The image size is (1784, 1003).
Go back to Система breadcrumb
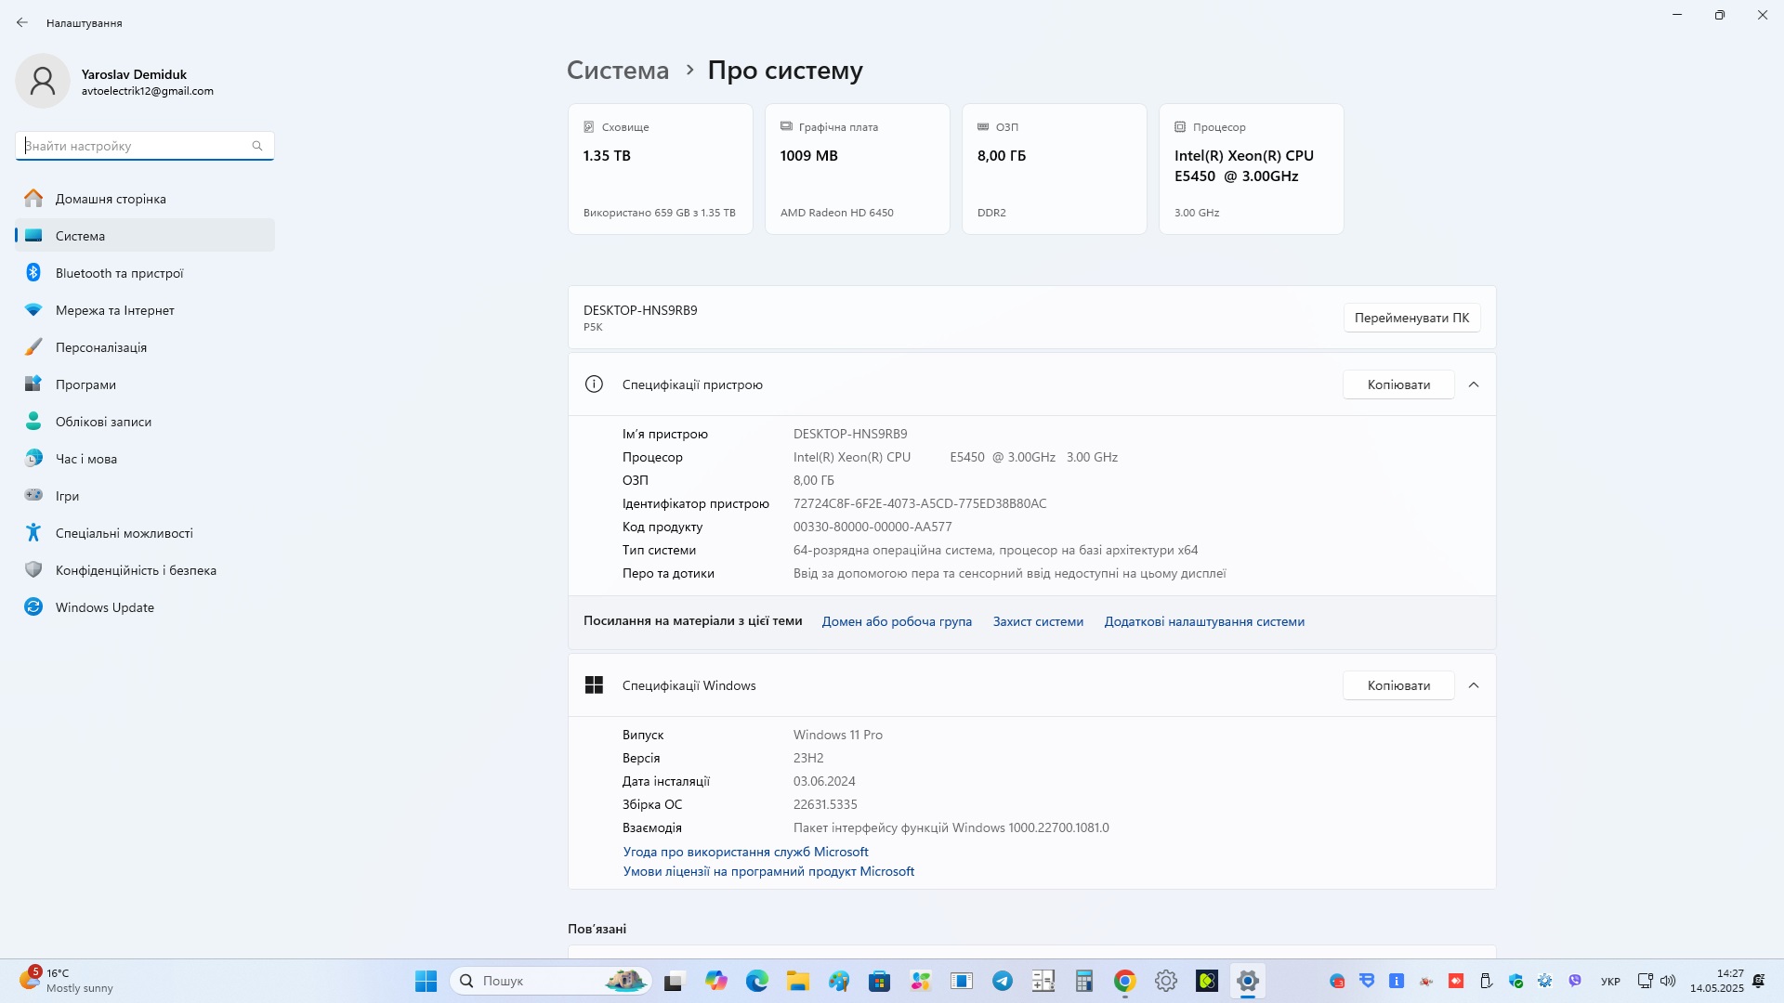coord(618,71)
